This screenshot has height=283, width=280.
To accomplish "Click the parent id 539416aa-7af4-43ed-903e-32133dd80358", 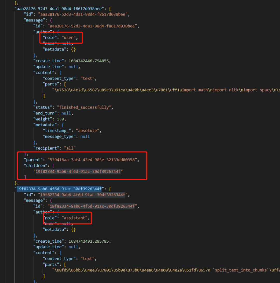I will 92,160.
